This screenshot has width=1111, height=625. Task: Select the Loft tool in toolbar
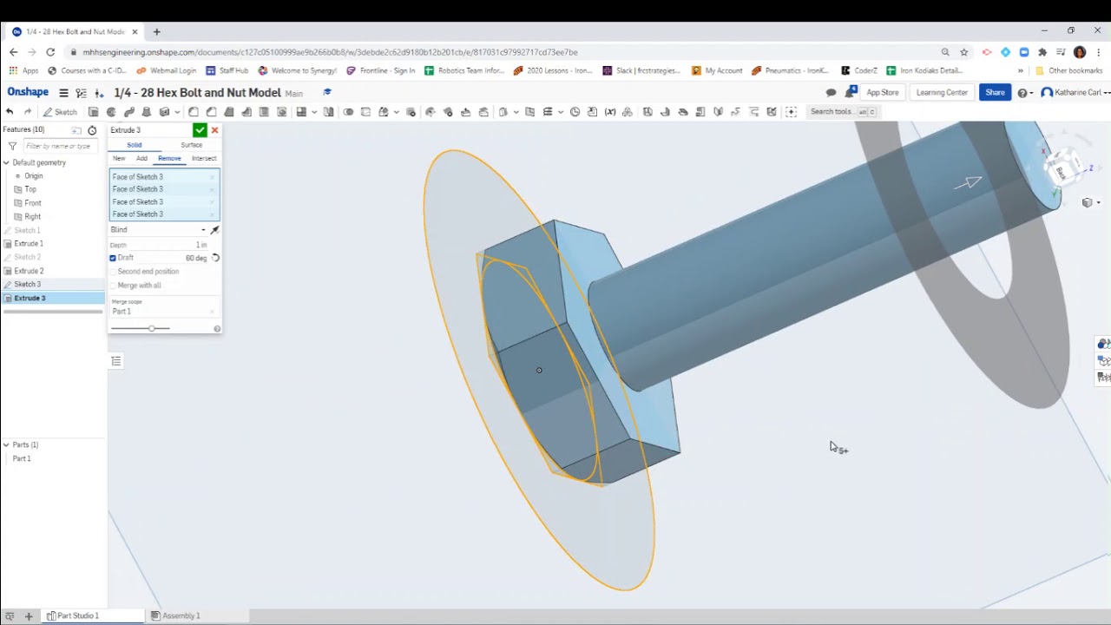147,112
